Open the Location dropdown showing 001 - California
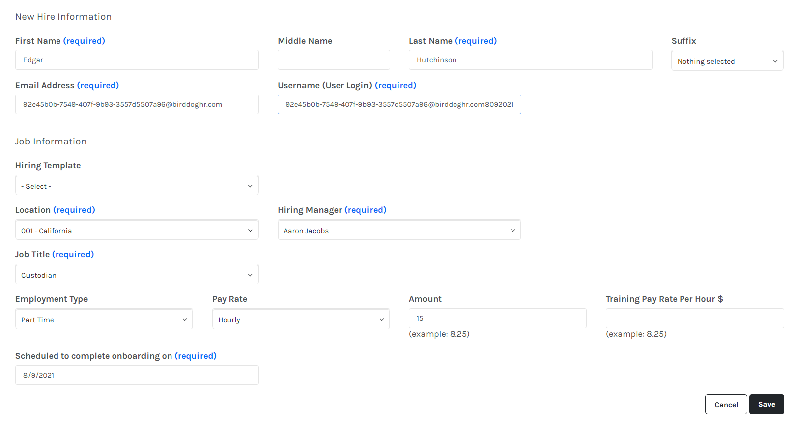796x426 pixels. pos(137,230)
